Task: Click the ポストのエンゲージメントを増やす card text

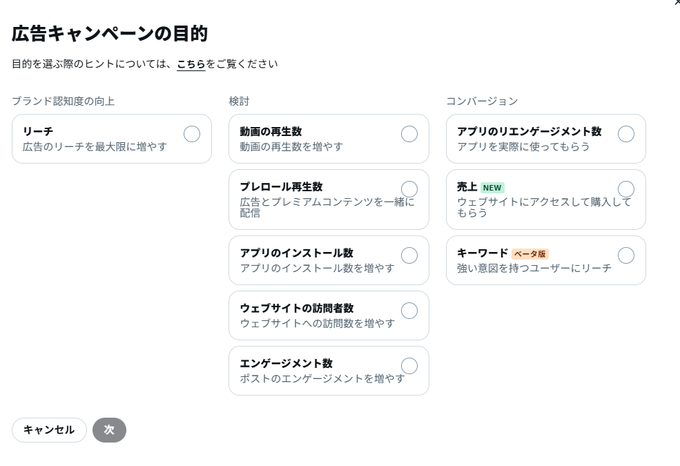Action: tap(322, 379)
